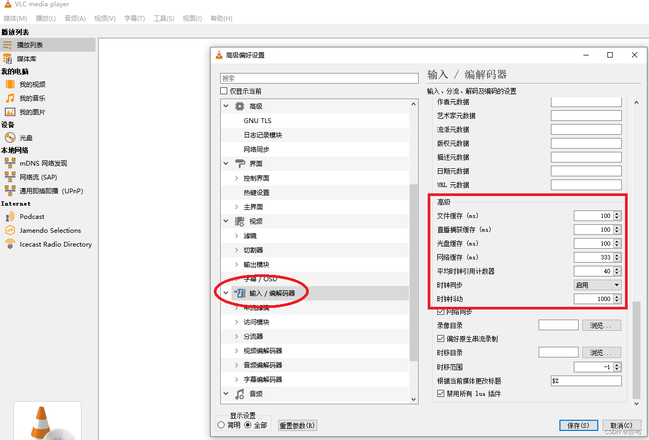Select GNU TLS tree item
649x440 pixels.
(x=258, y=121)
